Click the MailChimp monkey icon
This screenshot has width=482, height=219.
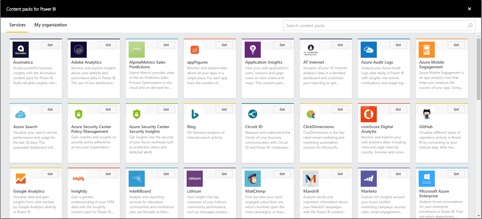click(x=253, y=179)
